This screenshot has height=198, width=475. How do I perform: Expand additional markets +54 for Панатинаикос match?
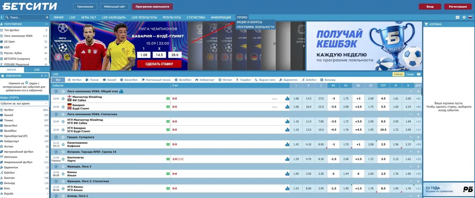pyautogui.click(x=418, y=144)
